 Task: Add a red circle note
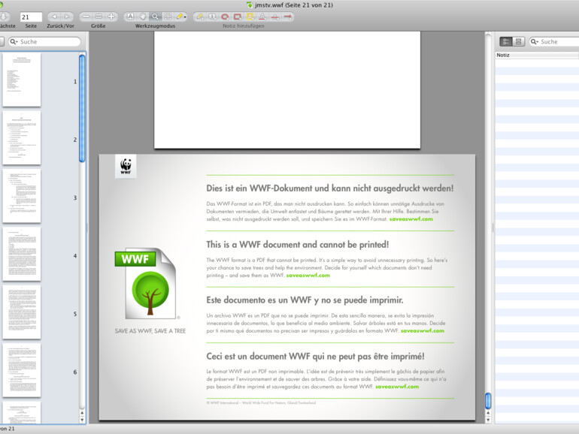click(225, 17)
